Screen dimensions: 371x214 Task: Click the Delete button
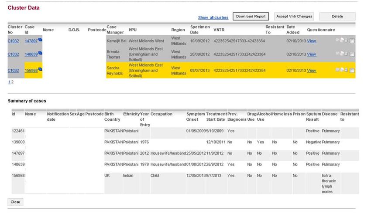point(337,16)
